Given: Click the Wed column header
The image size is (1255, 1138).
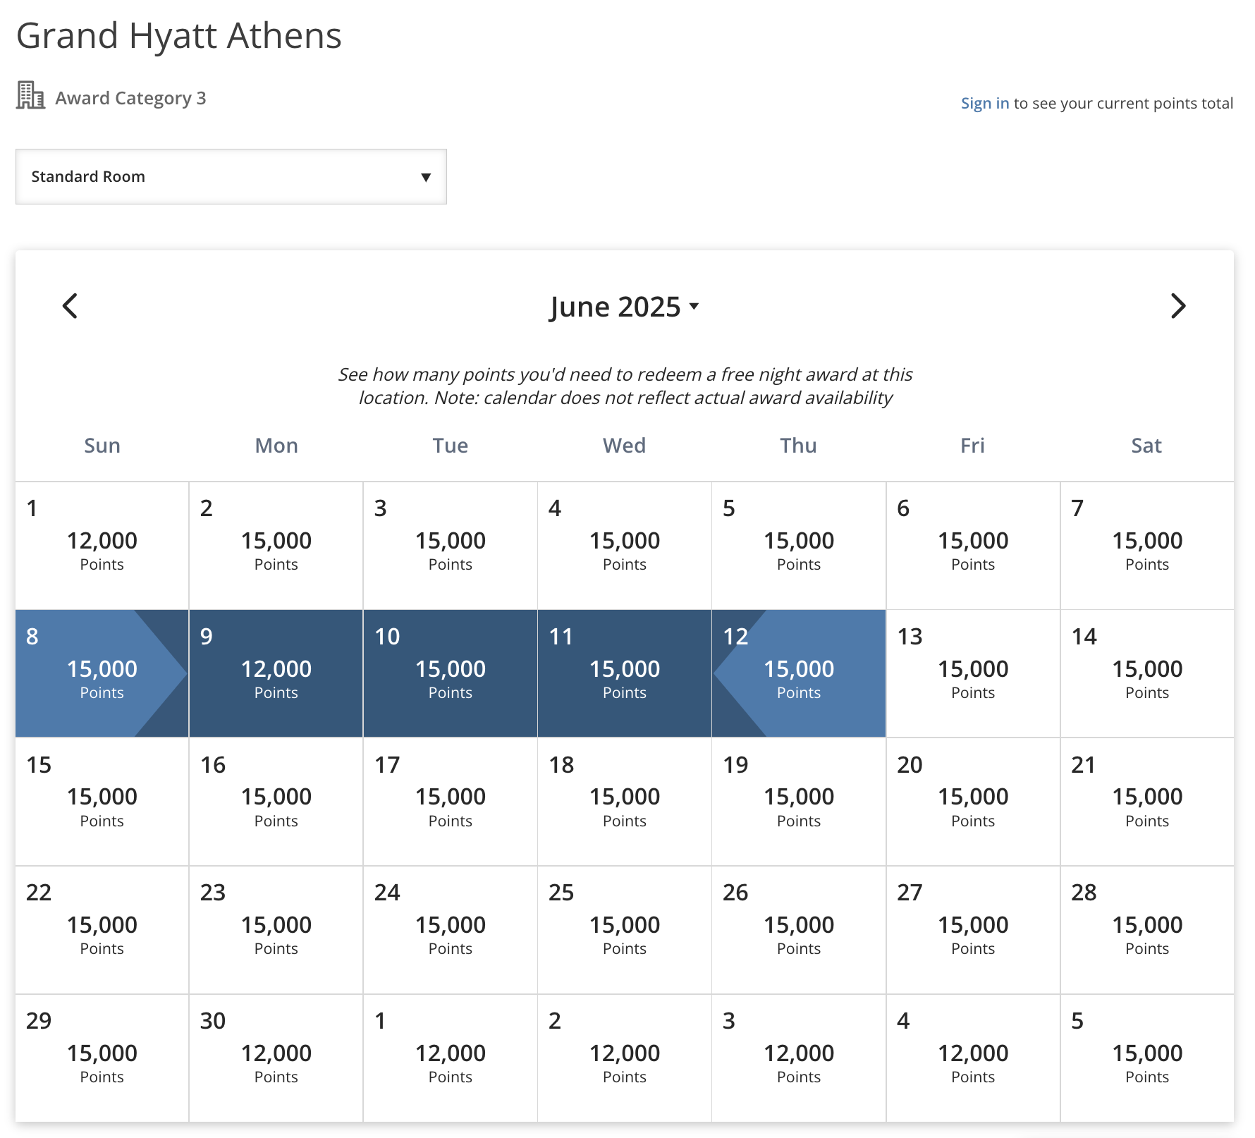Looking at the screenshot, I should click(625, 446).
